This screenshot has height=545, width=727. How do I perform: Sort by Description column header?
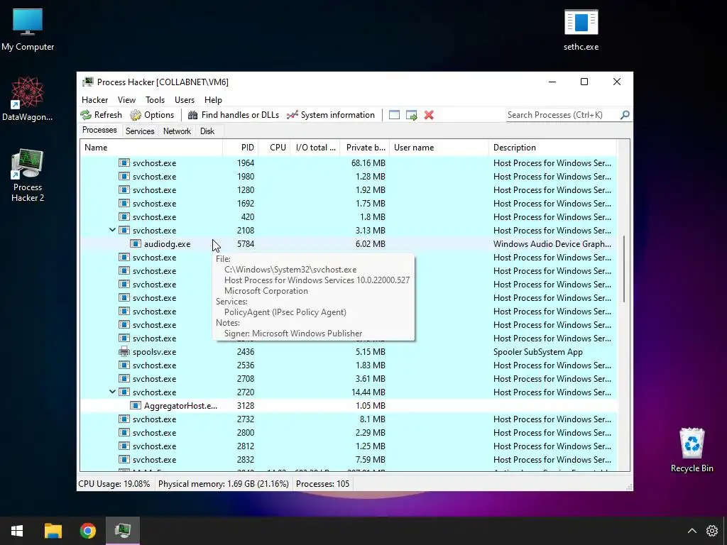pyautogui.click(x=552, y=148)
